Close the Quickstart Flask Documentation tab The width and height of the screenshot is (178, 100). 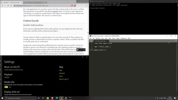click(22, 3)
